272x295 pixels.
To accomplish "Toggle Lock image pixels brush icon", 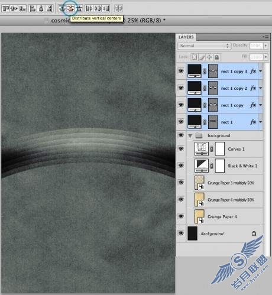I will (202, 57).
